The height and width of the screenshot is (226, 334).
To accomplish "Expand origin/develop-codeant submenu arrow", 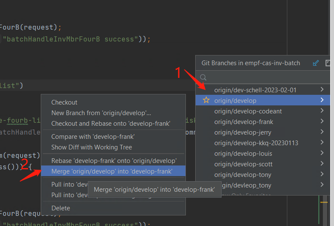I will click(x=322, y=110).
